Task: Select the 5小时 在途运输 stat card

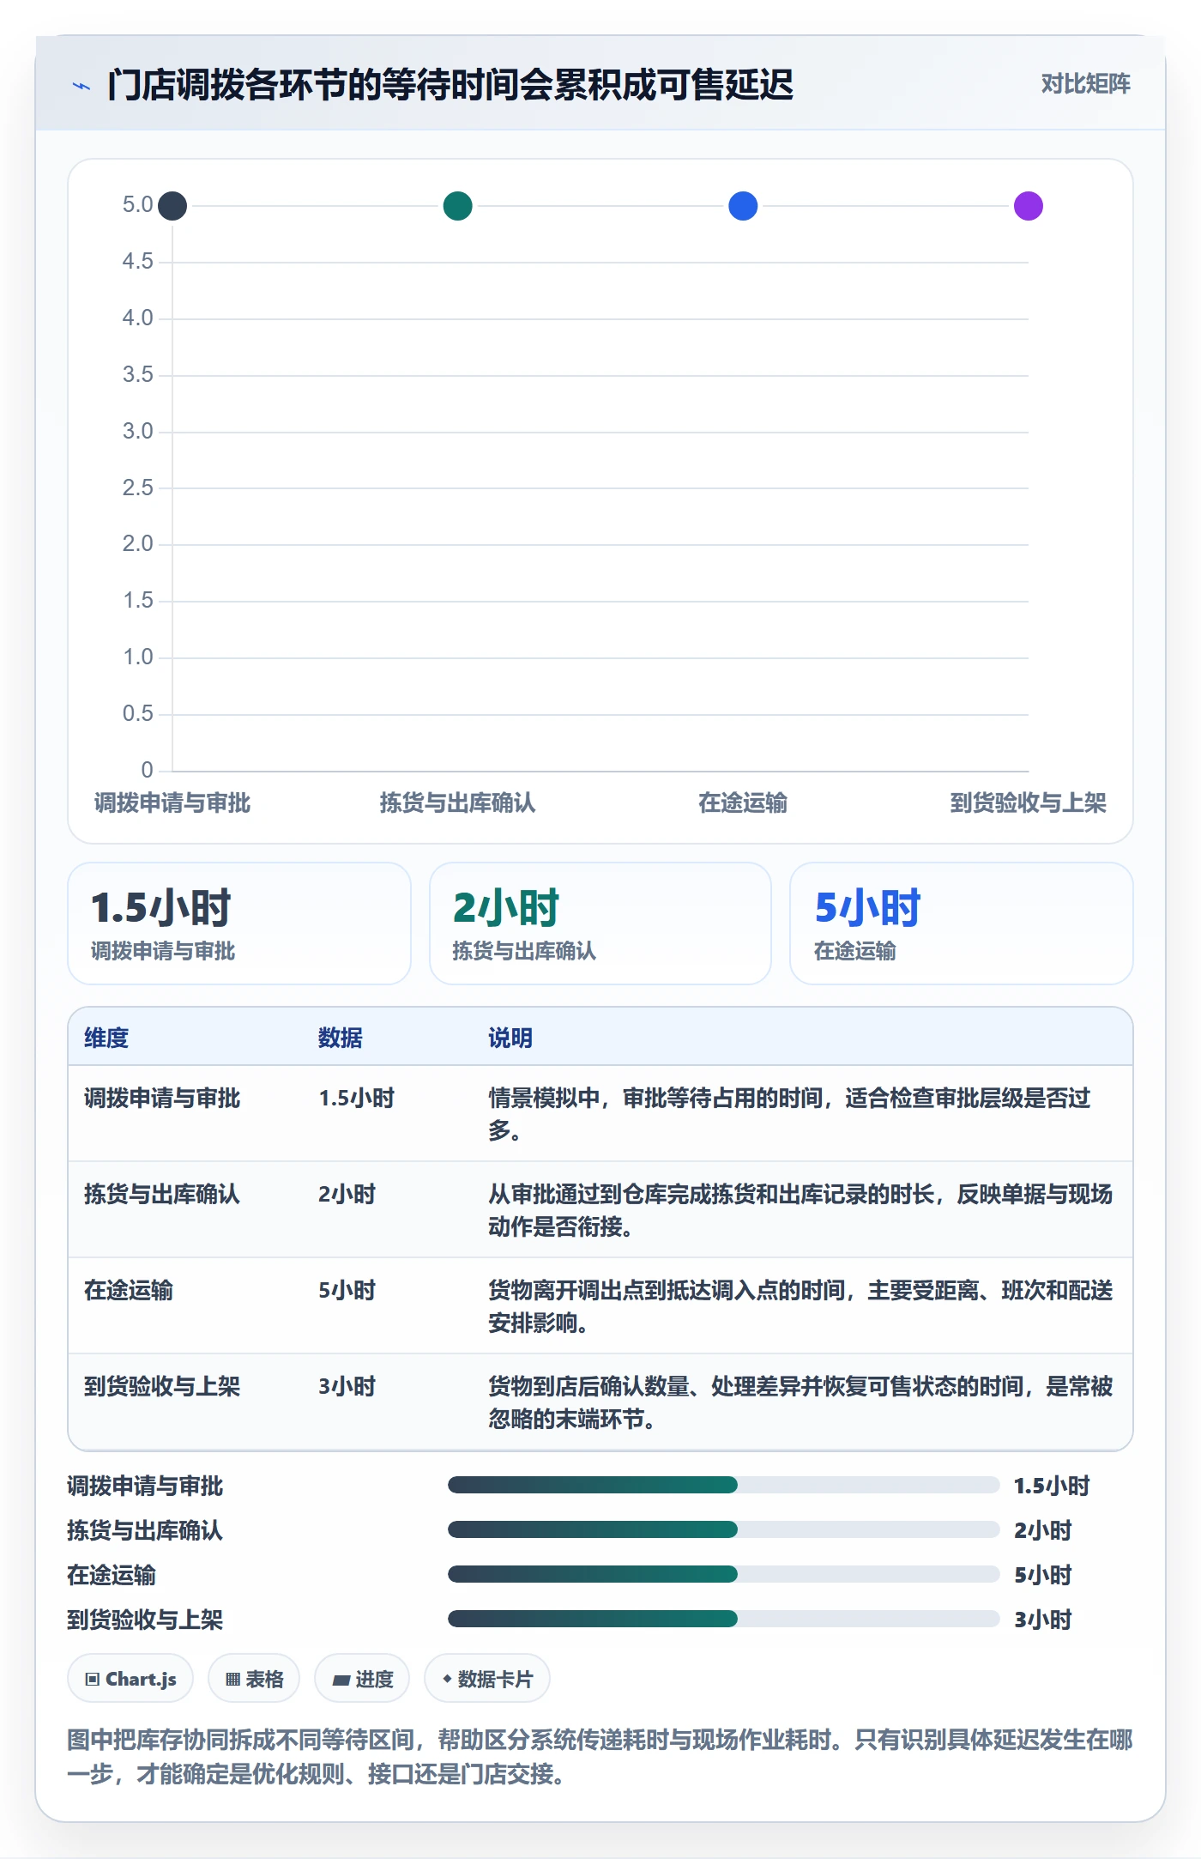Action: 962,923
